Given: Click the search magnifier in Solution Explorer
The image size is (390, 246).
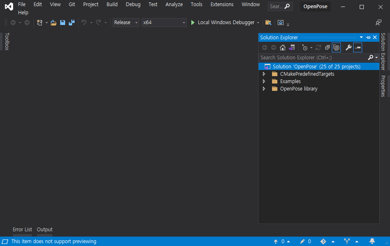Looking at the screenshot, I should [370, 57].
